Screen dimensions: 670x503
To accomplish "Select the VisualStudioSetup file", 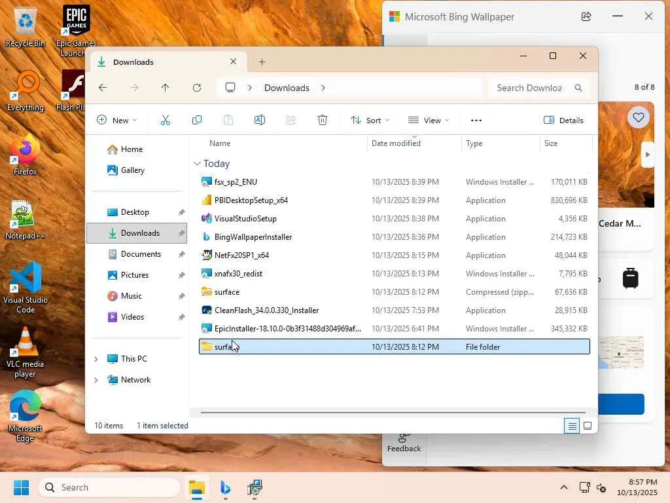I will coord(394,219).
